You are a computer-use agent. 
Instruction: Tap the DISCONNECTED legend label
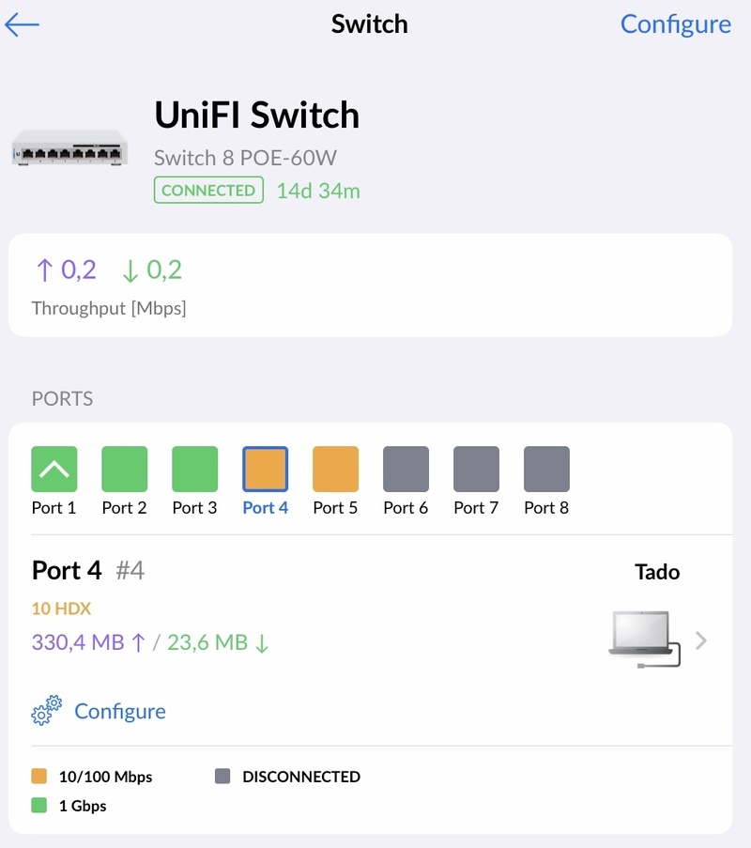click(x=301, y=777)
